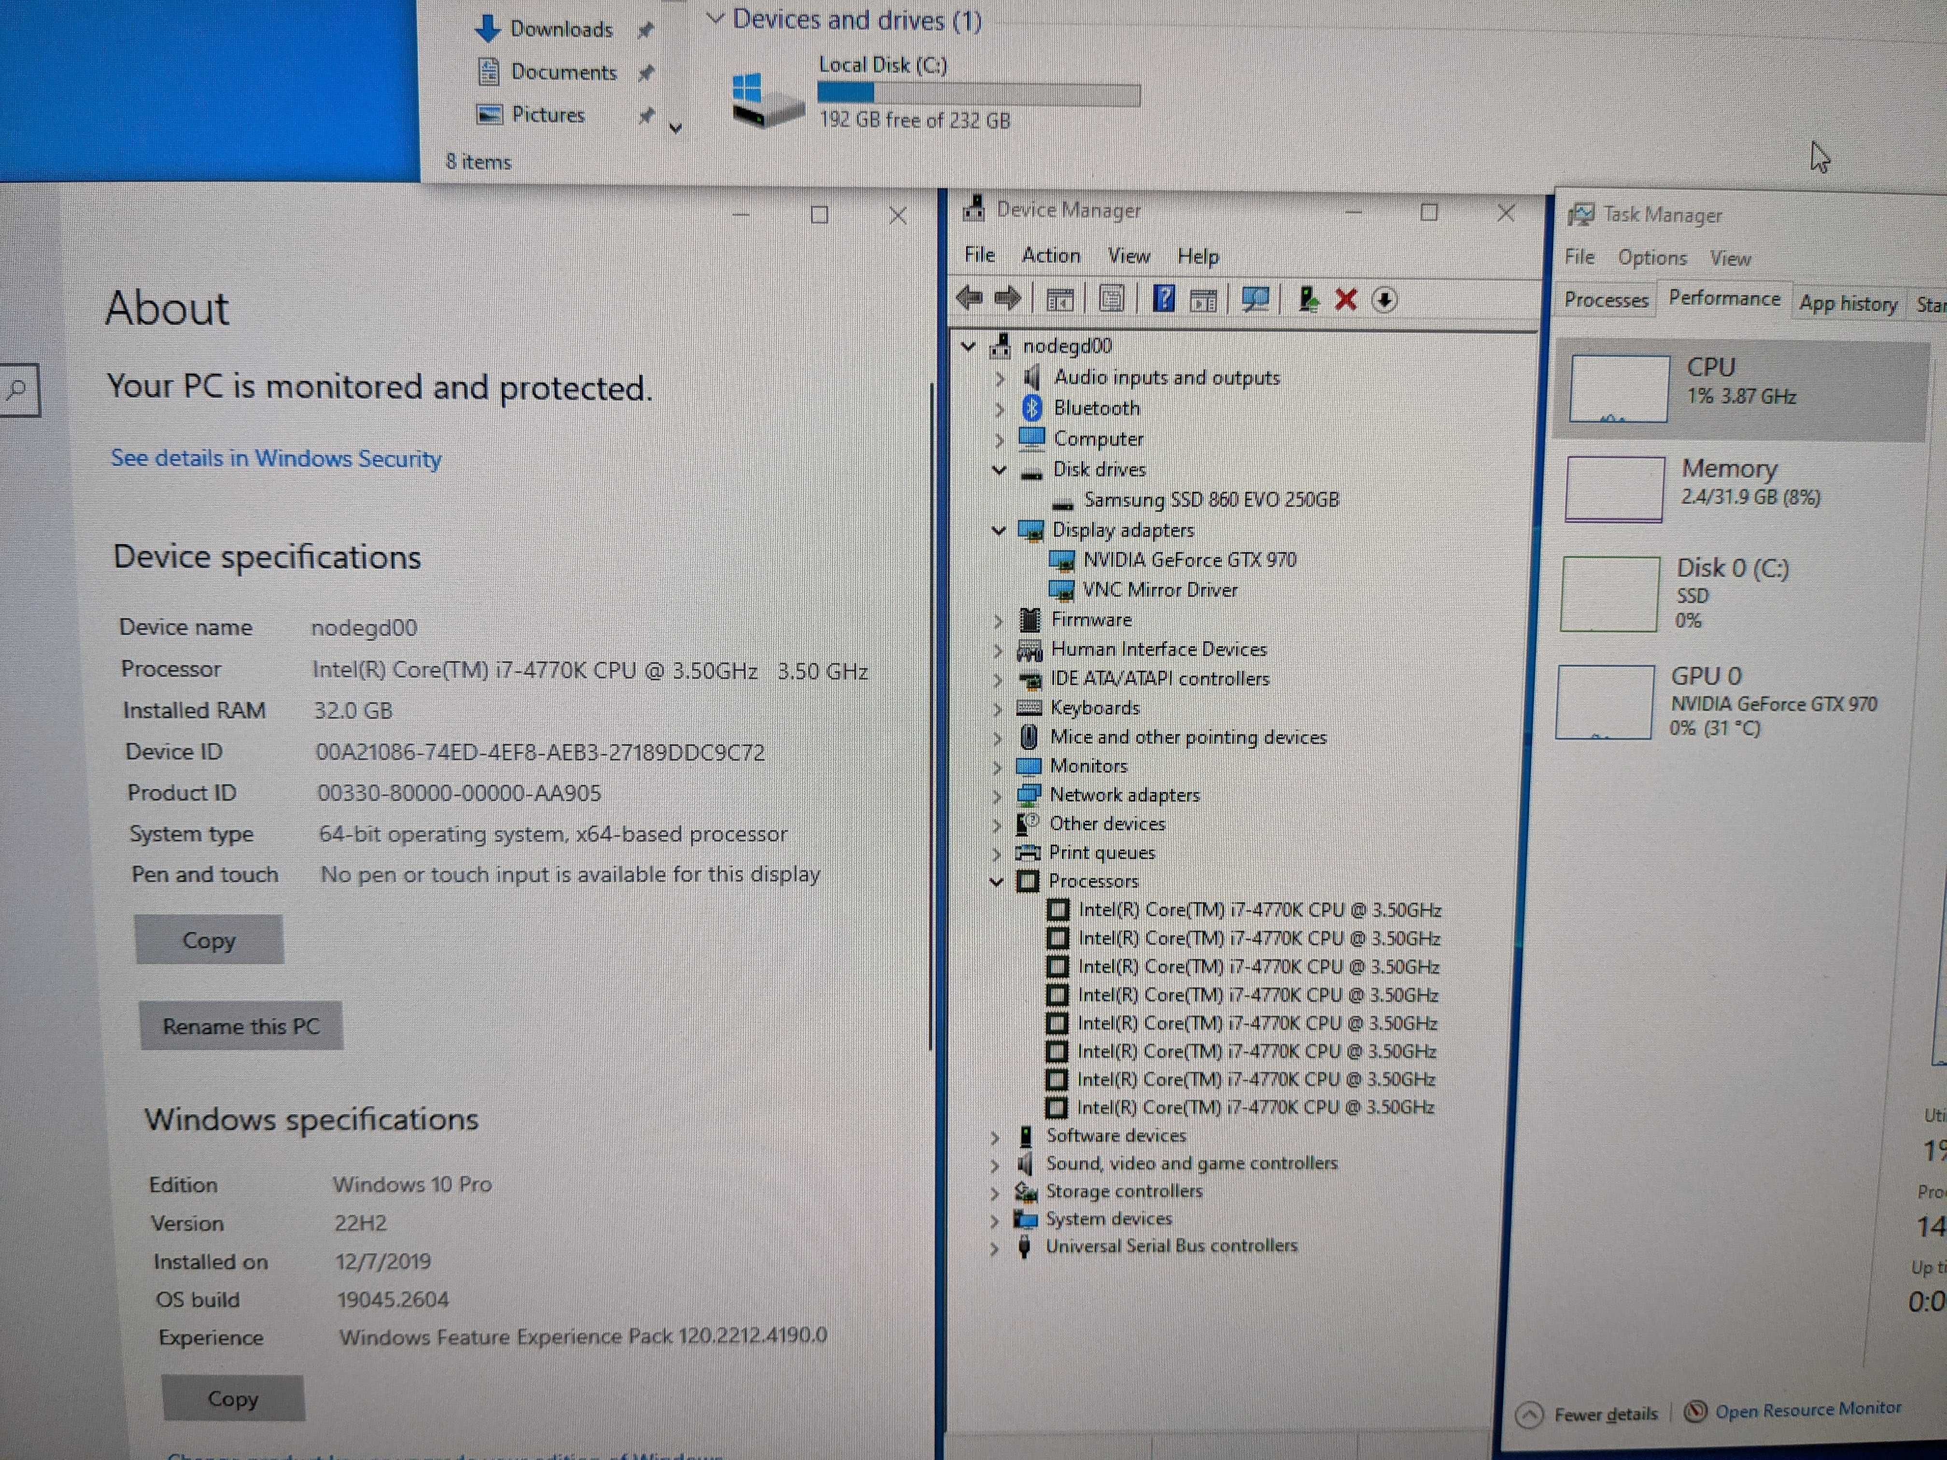The image size is (1947, 1460).
Task: Switch to Task Manager Performance tab
Action: 1724,299
